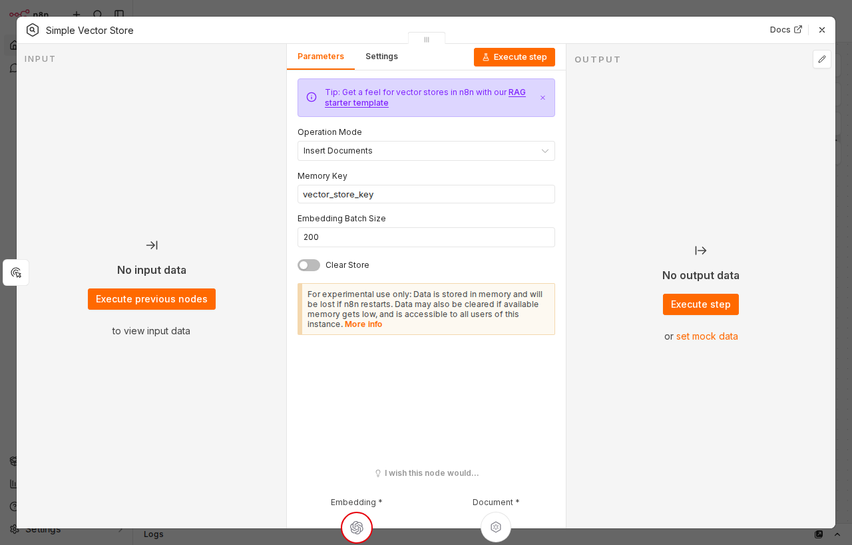Close the Simple Vector Store dialog
The height and width of the screenshot is (545, 852).
point(822,30)
